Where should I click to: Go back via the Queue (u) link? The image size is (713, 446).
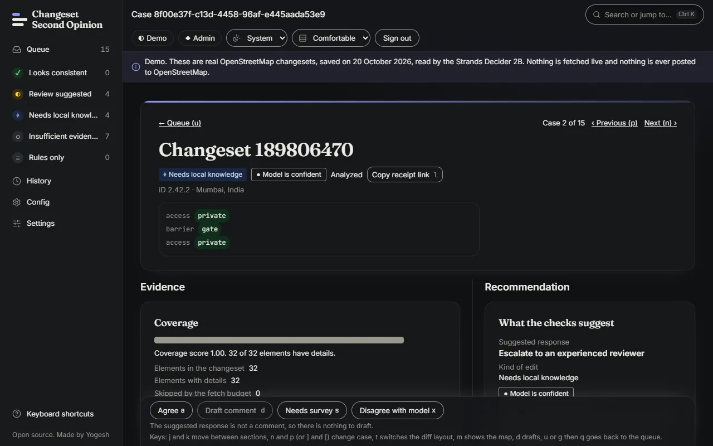tap(180, 123)
